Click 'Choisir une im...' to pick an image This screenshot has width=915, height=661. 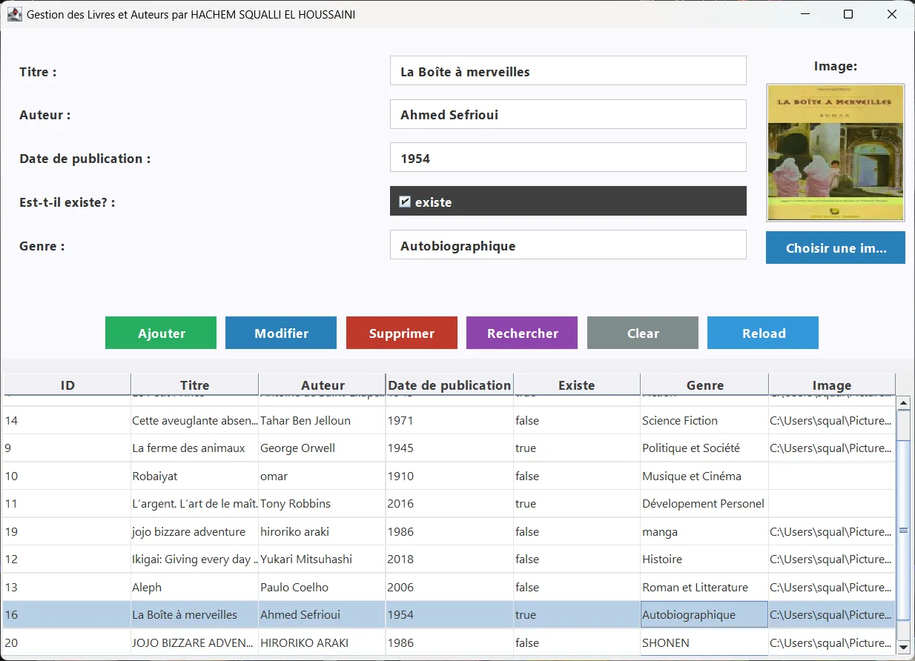(835, 248)
